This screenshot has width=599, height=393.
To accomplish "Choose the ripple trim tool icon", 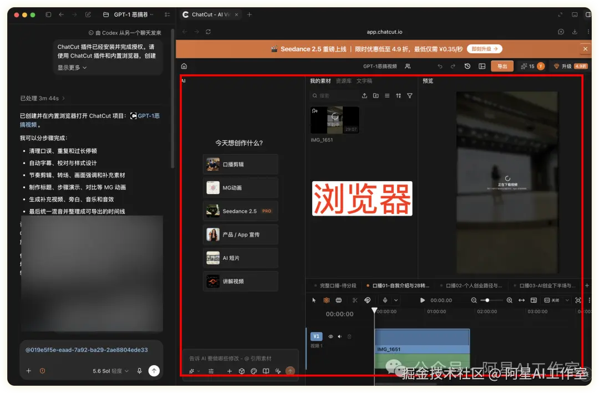I will [x=338, y=300].
